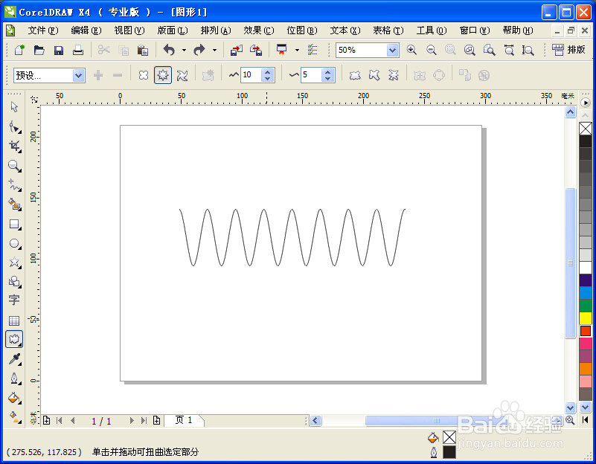Open the 位图(B) menu

[x=302, y=30]
